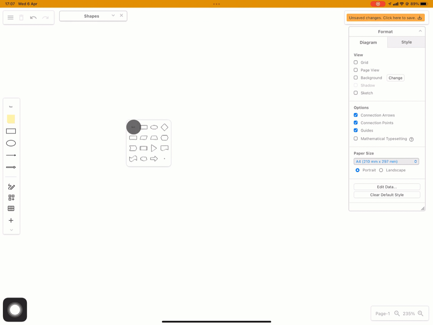Collapse the Format panel with its chevron
This screenshot has height=325, width=433.
420,31
